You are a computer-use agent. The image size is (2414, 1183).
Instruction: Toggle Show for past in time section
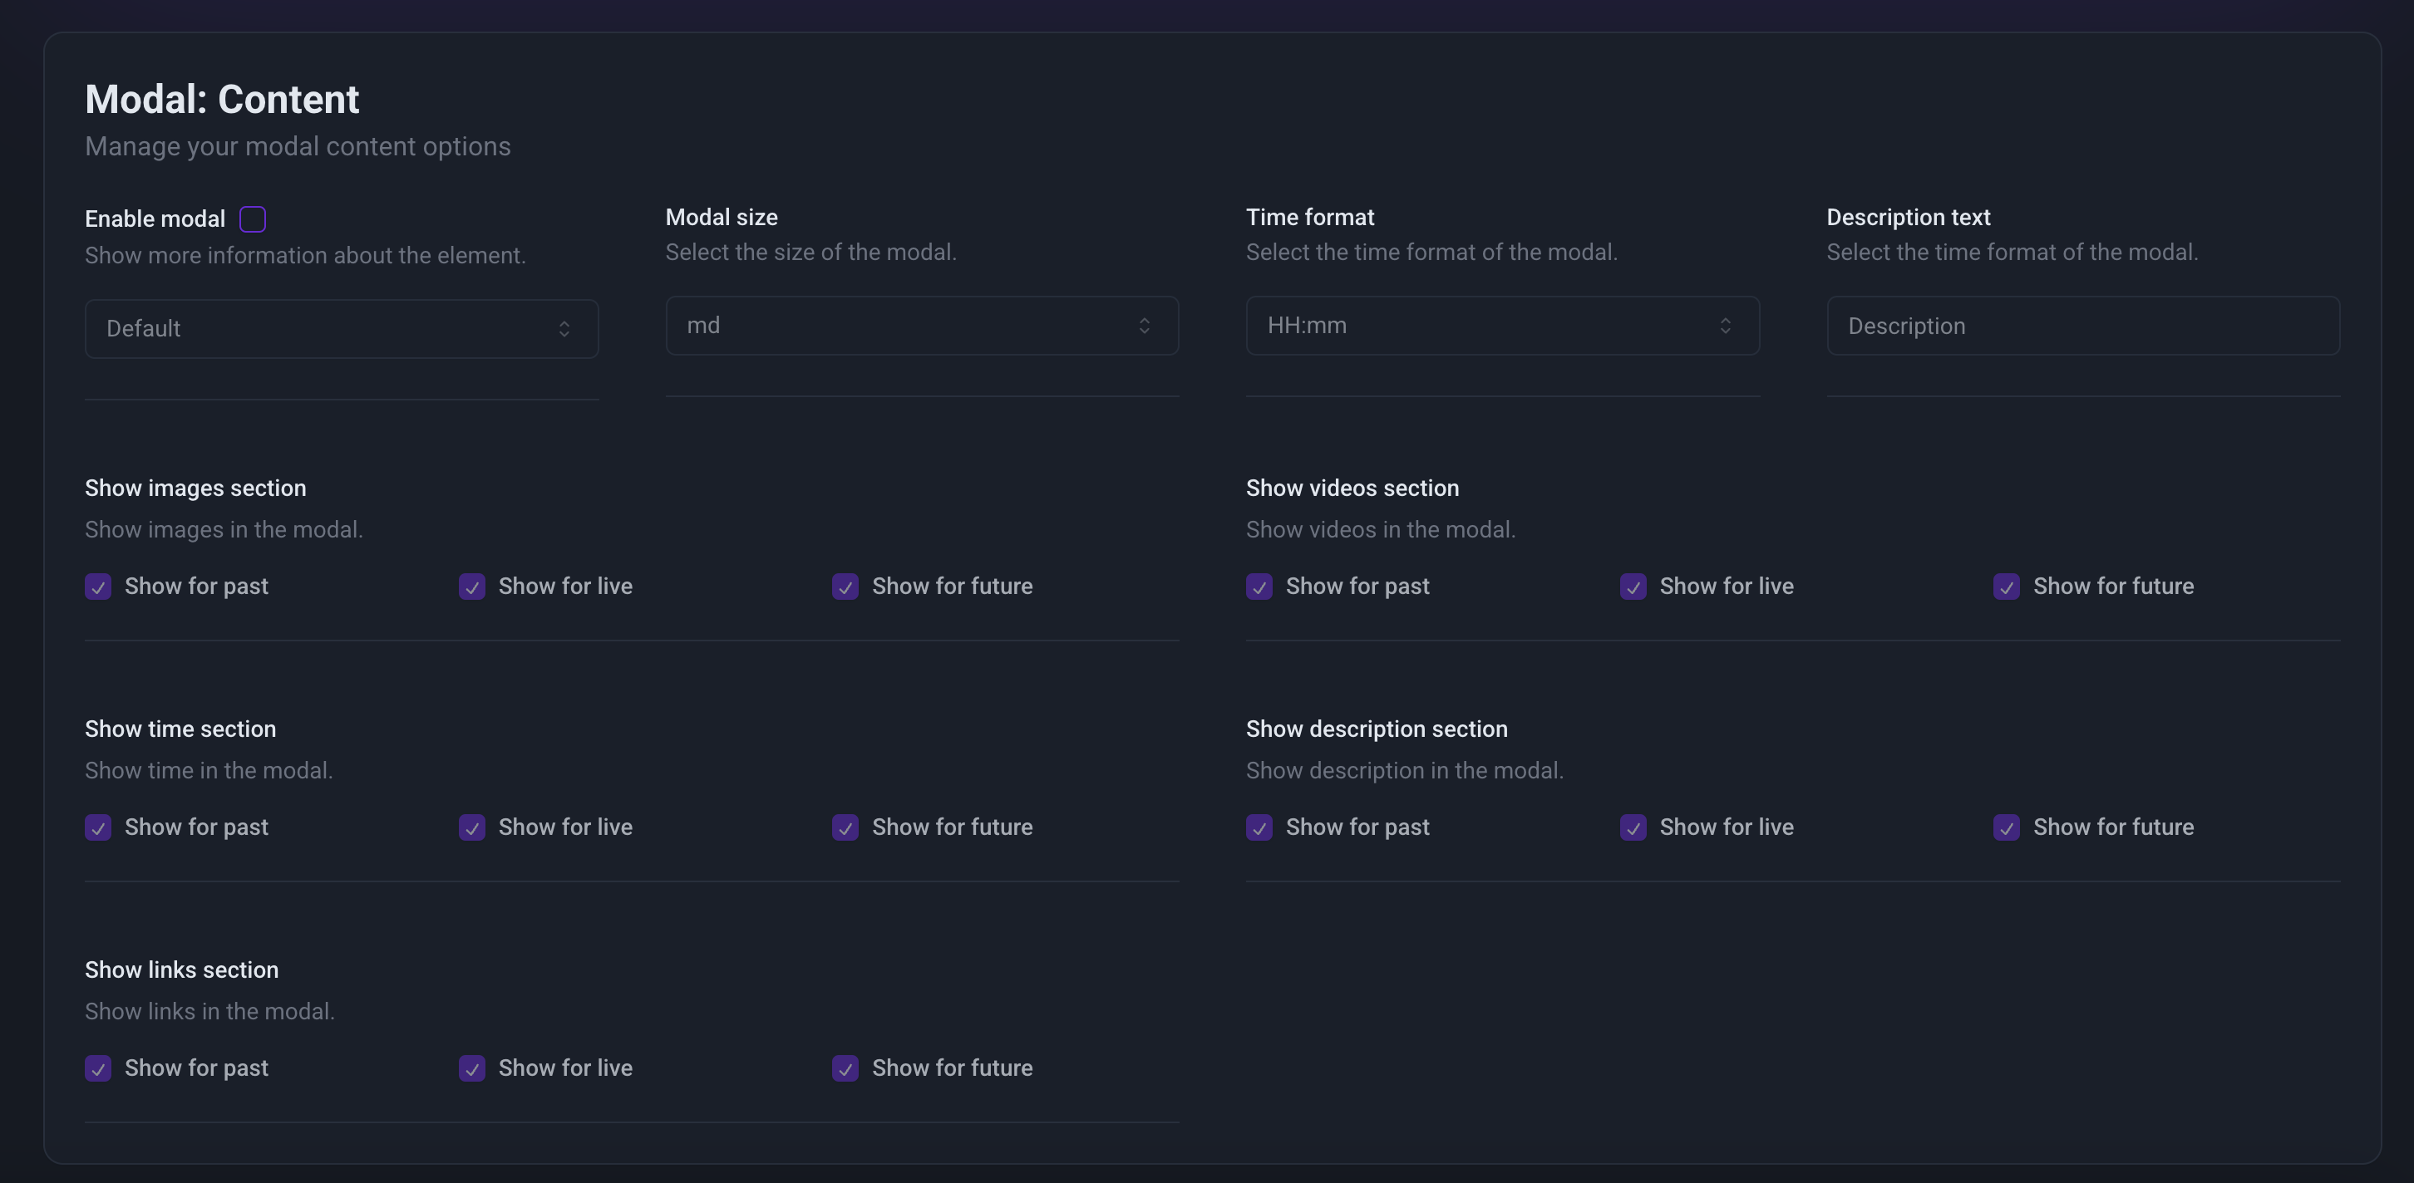pos(98,828)
